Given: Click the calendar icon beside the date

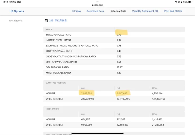Looking at the screenshot, I should coord(46,20).
